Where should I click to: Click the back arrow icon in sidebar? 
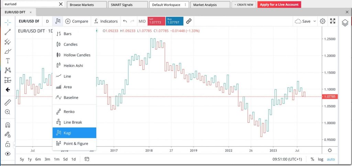(8, 90)
